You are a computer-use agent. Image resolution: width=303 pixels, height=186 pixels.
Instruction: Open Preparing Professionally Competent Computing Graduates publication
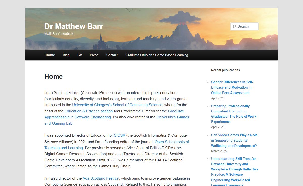pyautogui.click(x=234, y=114)
